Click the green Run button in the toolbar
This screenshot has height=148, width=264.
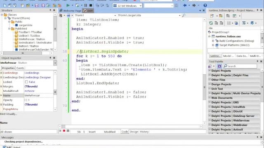point(68,5)
